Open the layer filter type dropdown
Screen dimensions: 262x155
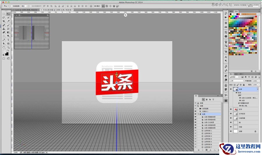coord(235,77)
